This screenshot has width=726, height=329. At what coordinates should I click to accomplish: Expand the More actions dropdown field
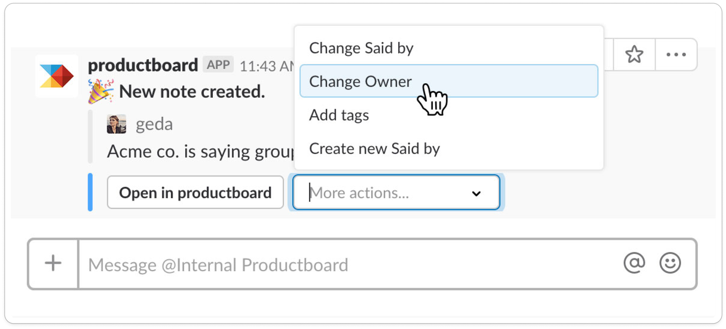396,192
